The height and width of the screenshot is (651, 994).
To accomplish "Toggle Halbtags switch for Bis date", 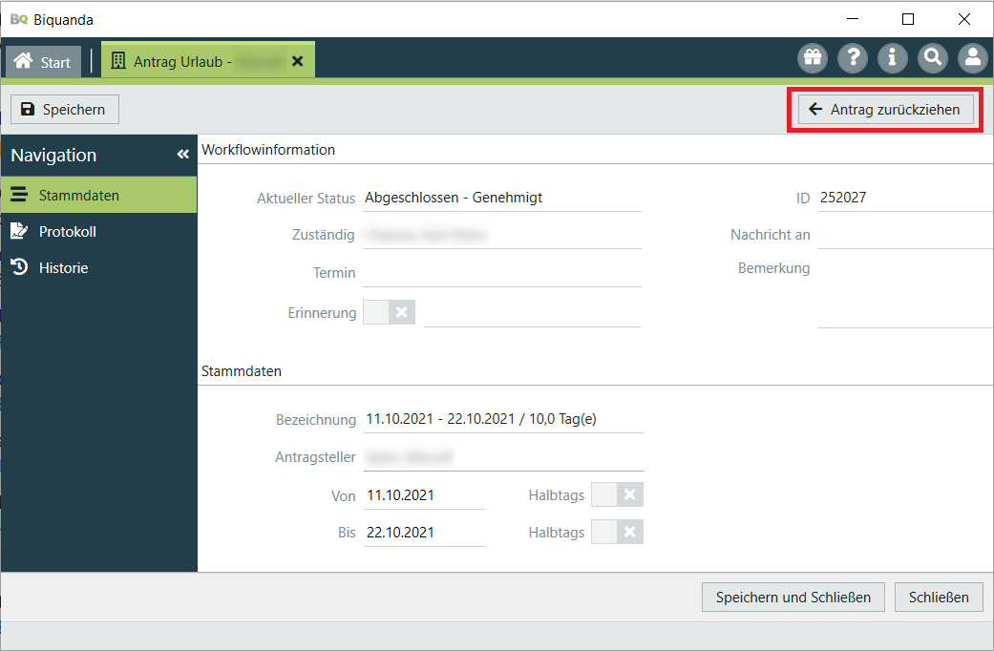I will 617,532.
